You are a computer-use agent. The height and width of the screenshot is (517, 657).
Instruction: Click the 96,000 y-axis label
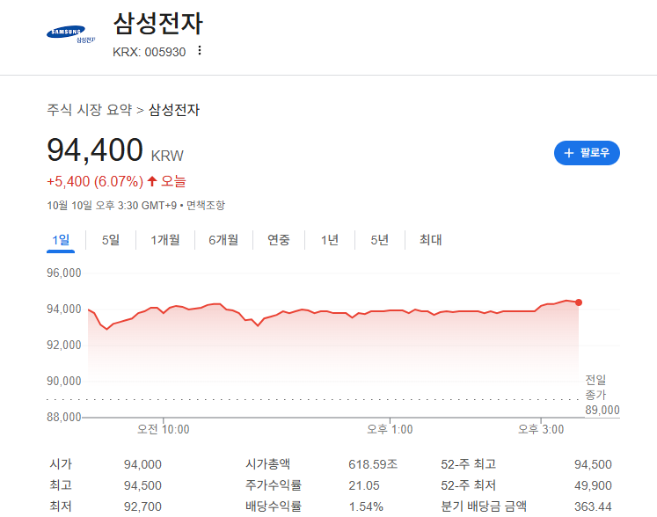[x=63, y=273]
